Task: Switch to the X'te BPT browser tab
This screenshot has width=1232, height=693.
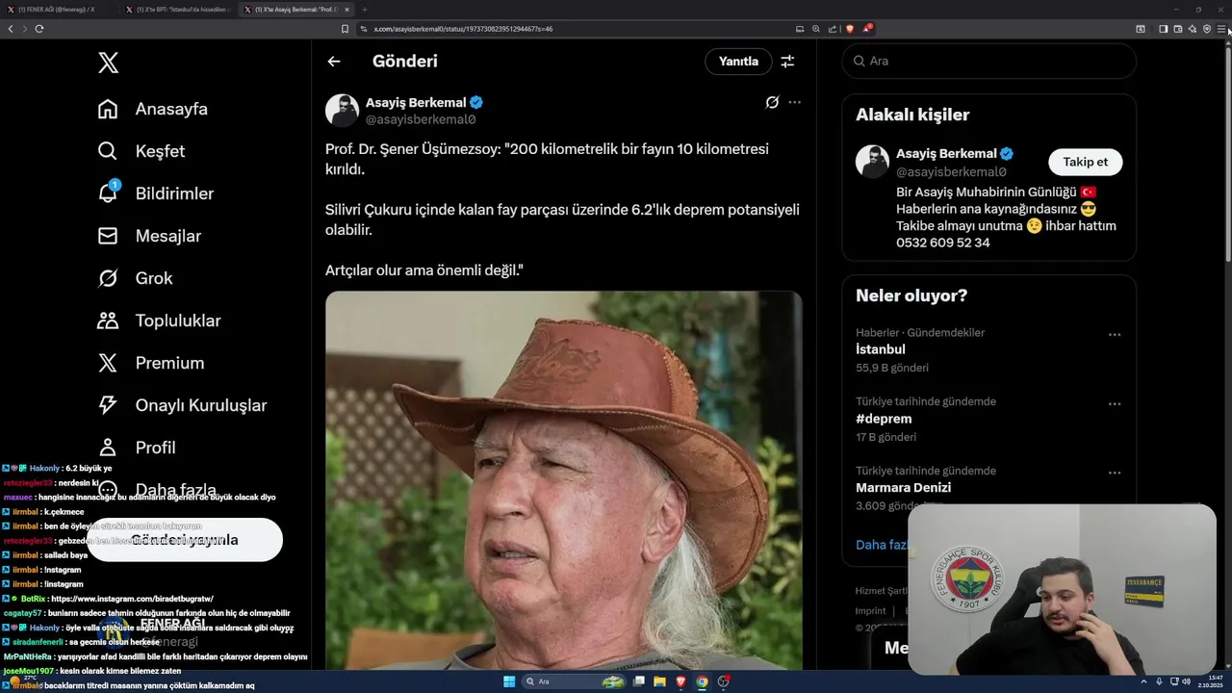Action: tap(178, 10)
